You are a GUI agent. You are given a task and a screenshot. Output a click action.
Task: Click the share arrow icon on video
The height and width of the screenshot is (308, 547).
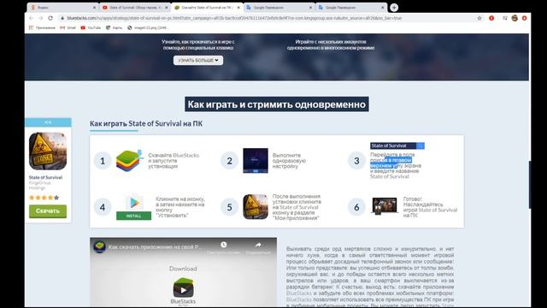[258, 245]
